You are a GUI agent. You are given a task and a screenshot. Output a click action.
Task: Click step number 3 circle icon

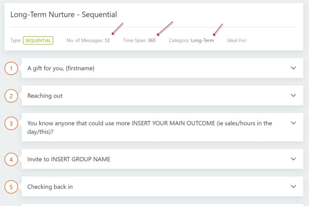pyautogui.click(x=11, y=124)
